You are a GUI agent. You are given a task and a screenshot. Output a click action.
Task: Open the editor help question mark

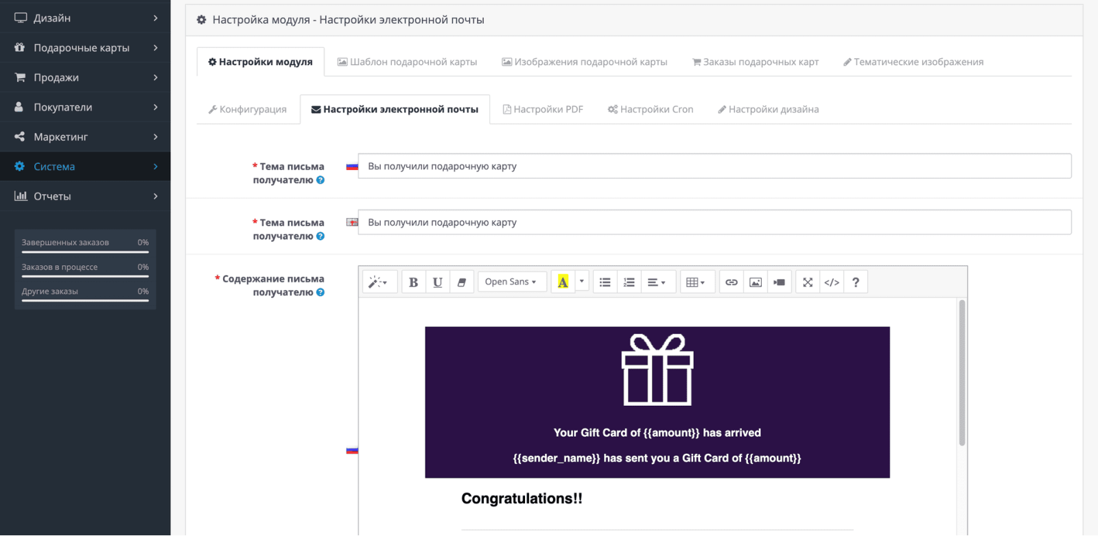click(856, 282)
